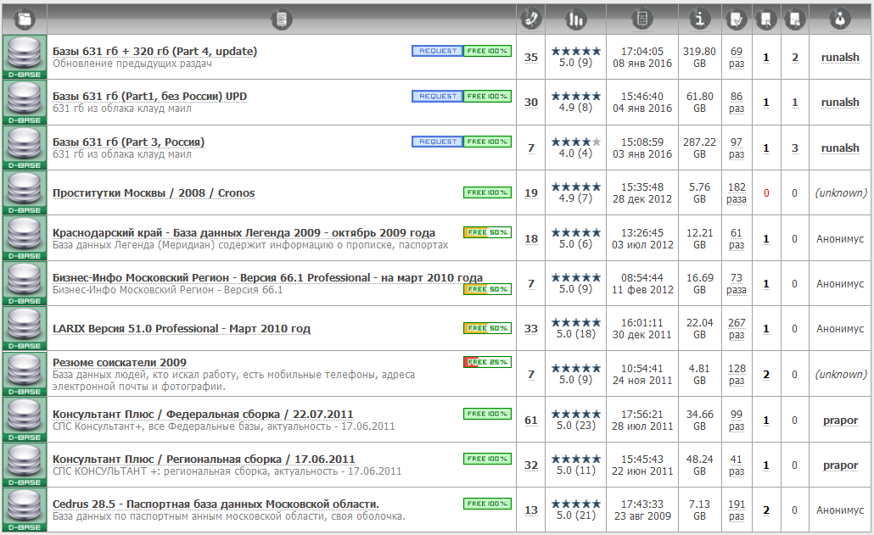Sort by uploader using the person header icon
This screenshot has width=874, height=535.
coord(840,20)
